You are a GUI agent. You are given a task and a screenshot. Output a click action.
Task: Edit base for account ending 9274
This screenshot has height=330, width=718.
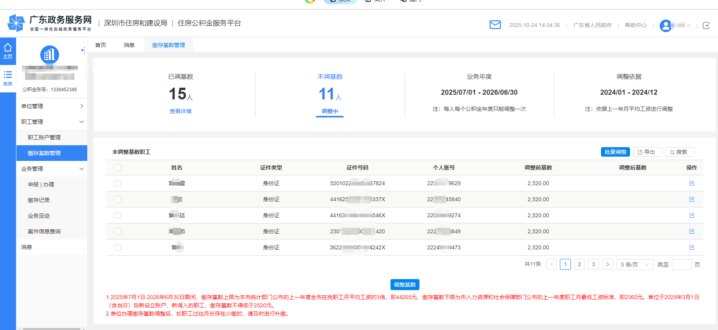coord(691,215)
